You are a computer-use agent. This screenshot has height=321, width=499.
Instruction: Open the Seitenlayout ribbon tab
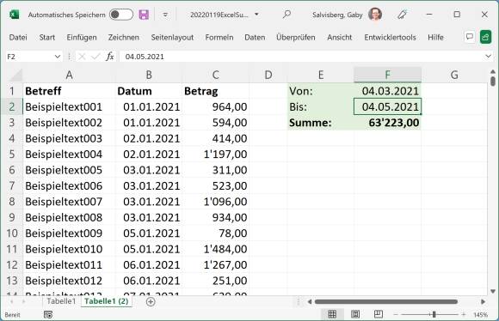click(x=172, y=38)
